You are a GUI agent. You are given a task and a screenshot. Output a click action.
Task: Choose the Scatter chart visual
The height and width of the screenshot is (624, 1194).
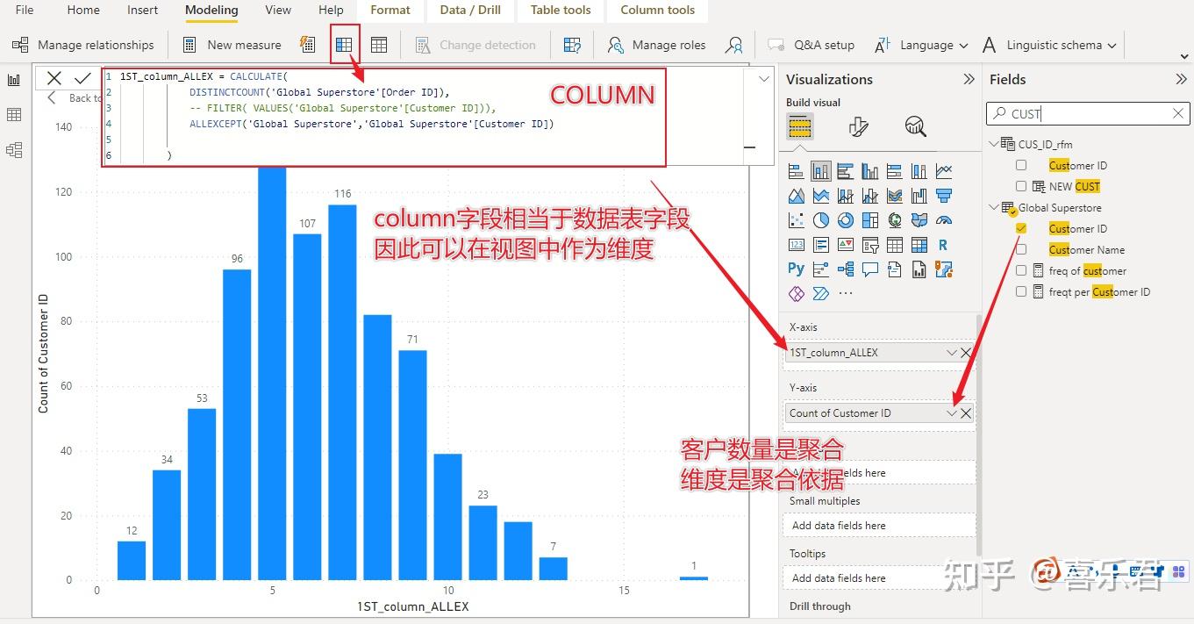tap(797, 220)
